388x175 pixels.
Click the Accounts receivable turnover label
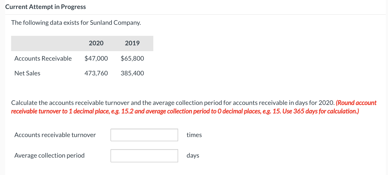(55, 135)
